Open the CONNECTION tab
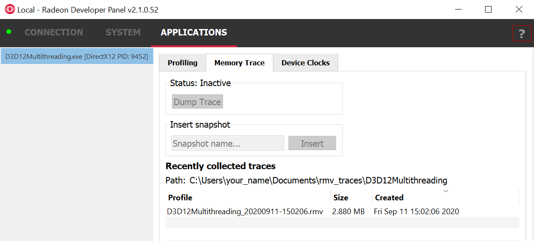 pyautogui.click(x=54, y=32)
